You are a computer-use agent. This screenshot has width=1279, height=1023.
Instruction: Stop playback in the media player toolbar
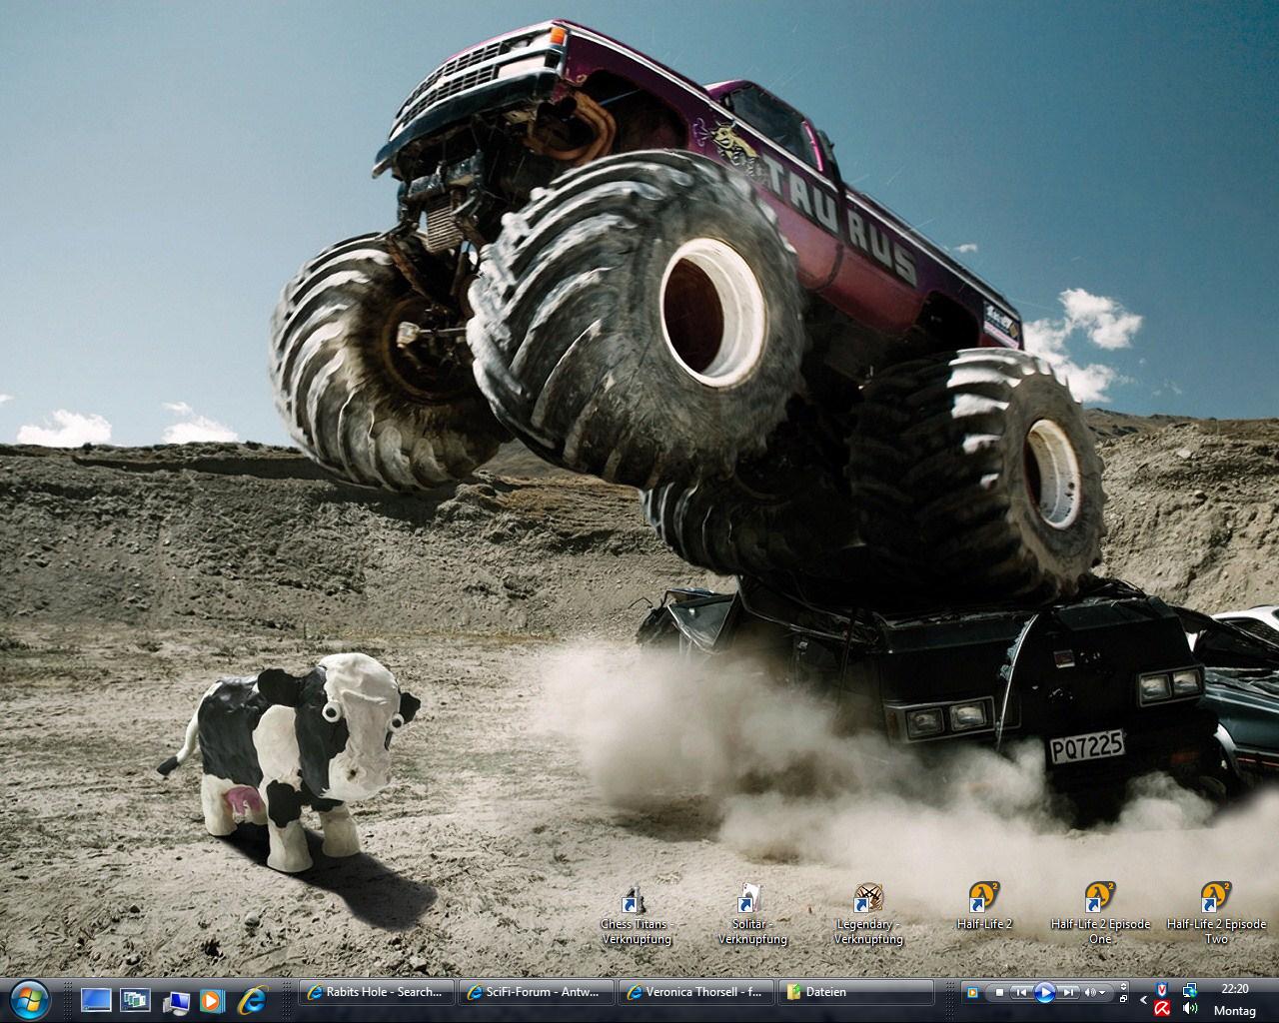point(998,992)
